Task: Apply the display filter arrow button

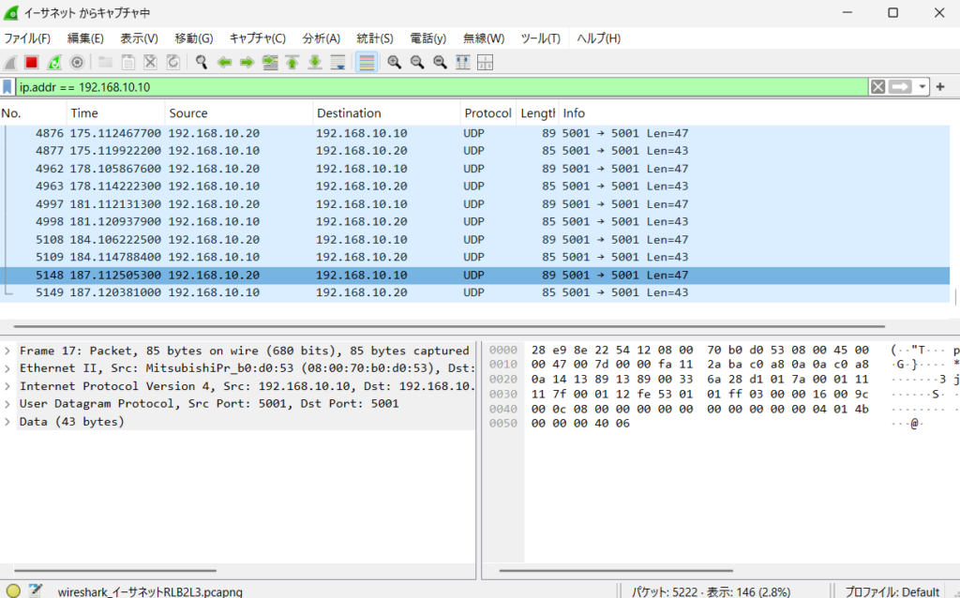Action: (x=900, y=87)
